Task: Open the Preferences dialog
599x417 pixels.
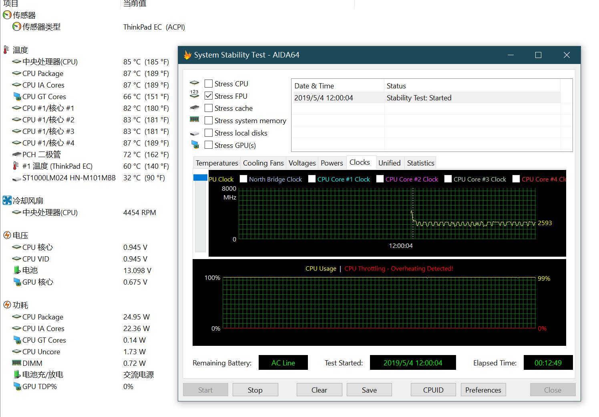Action: tap(483, 390)
